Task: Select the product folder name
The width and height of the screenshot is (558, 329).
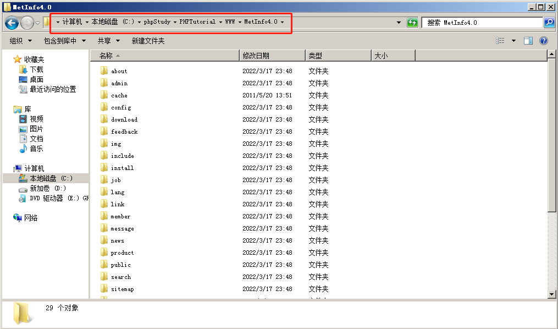Action: coord(122,253)
